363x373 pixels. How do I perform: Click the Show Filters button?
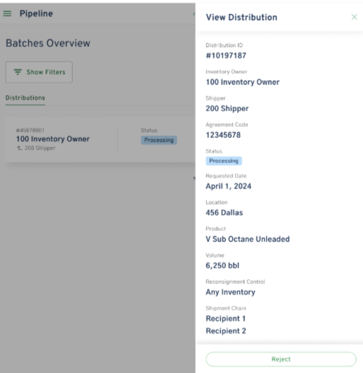pyautogui.click(x=39, y=72)
